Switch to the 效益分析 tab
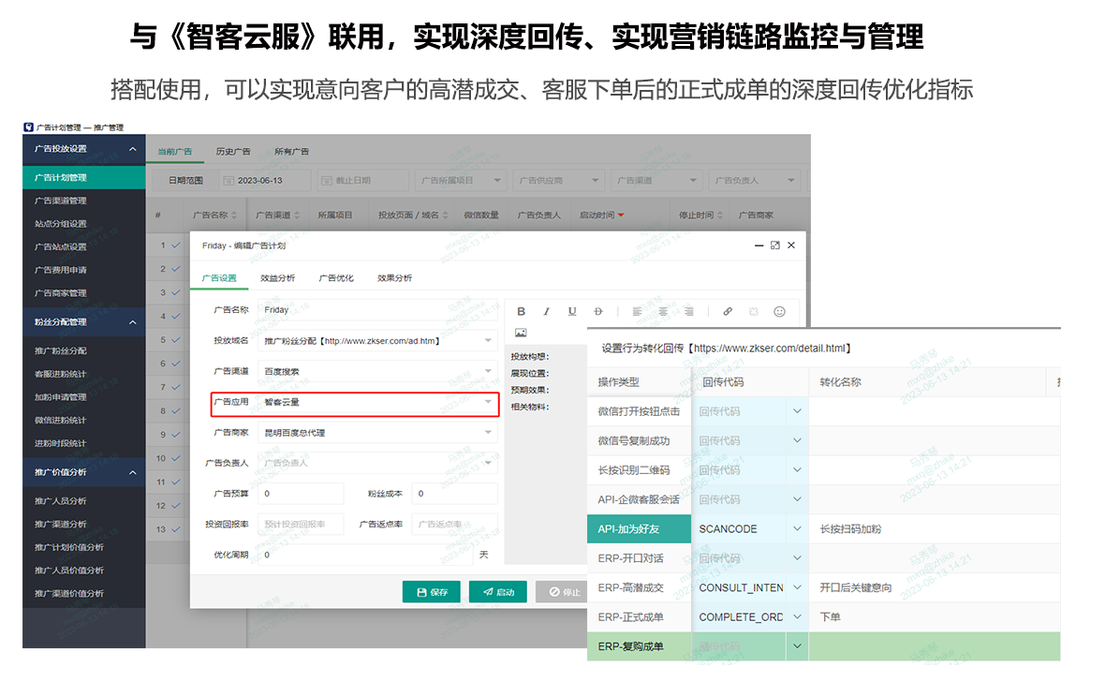 click(277, 278)
